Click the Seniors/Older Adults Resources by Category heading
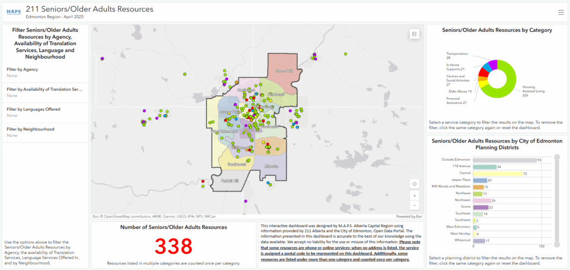 coord(497,30)
